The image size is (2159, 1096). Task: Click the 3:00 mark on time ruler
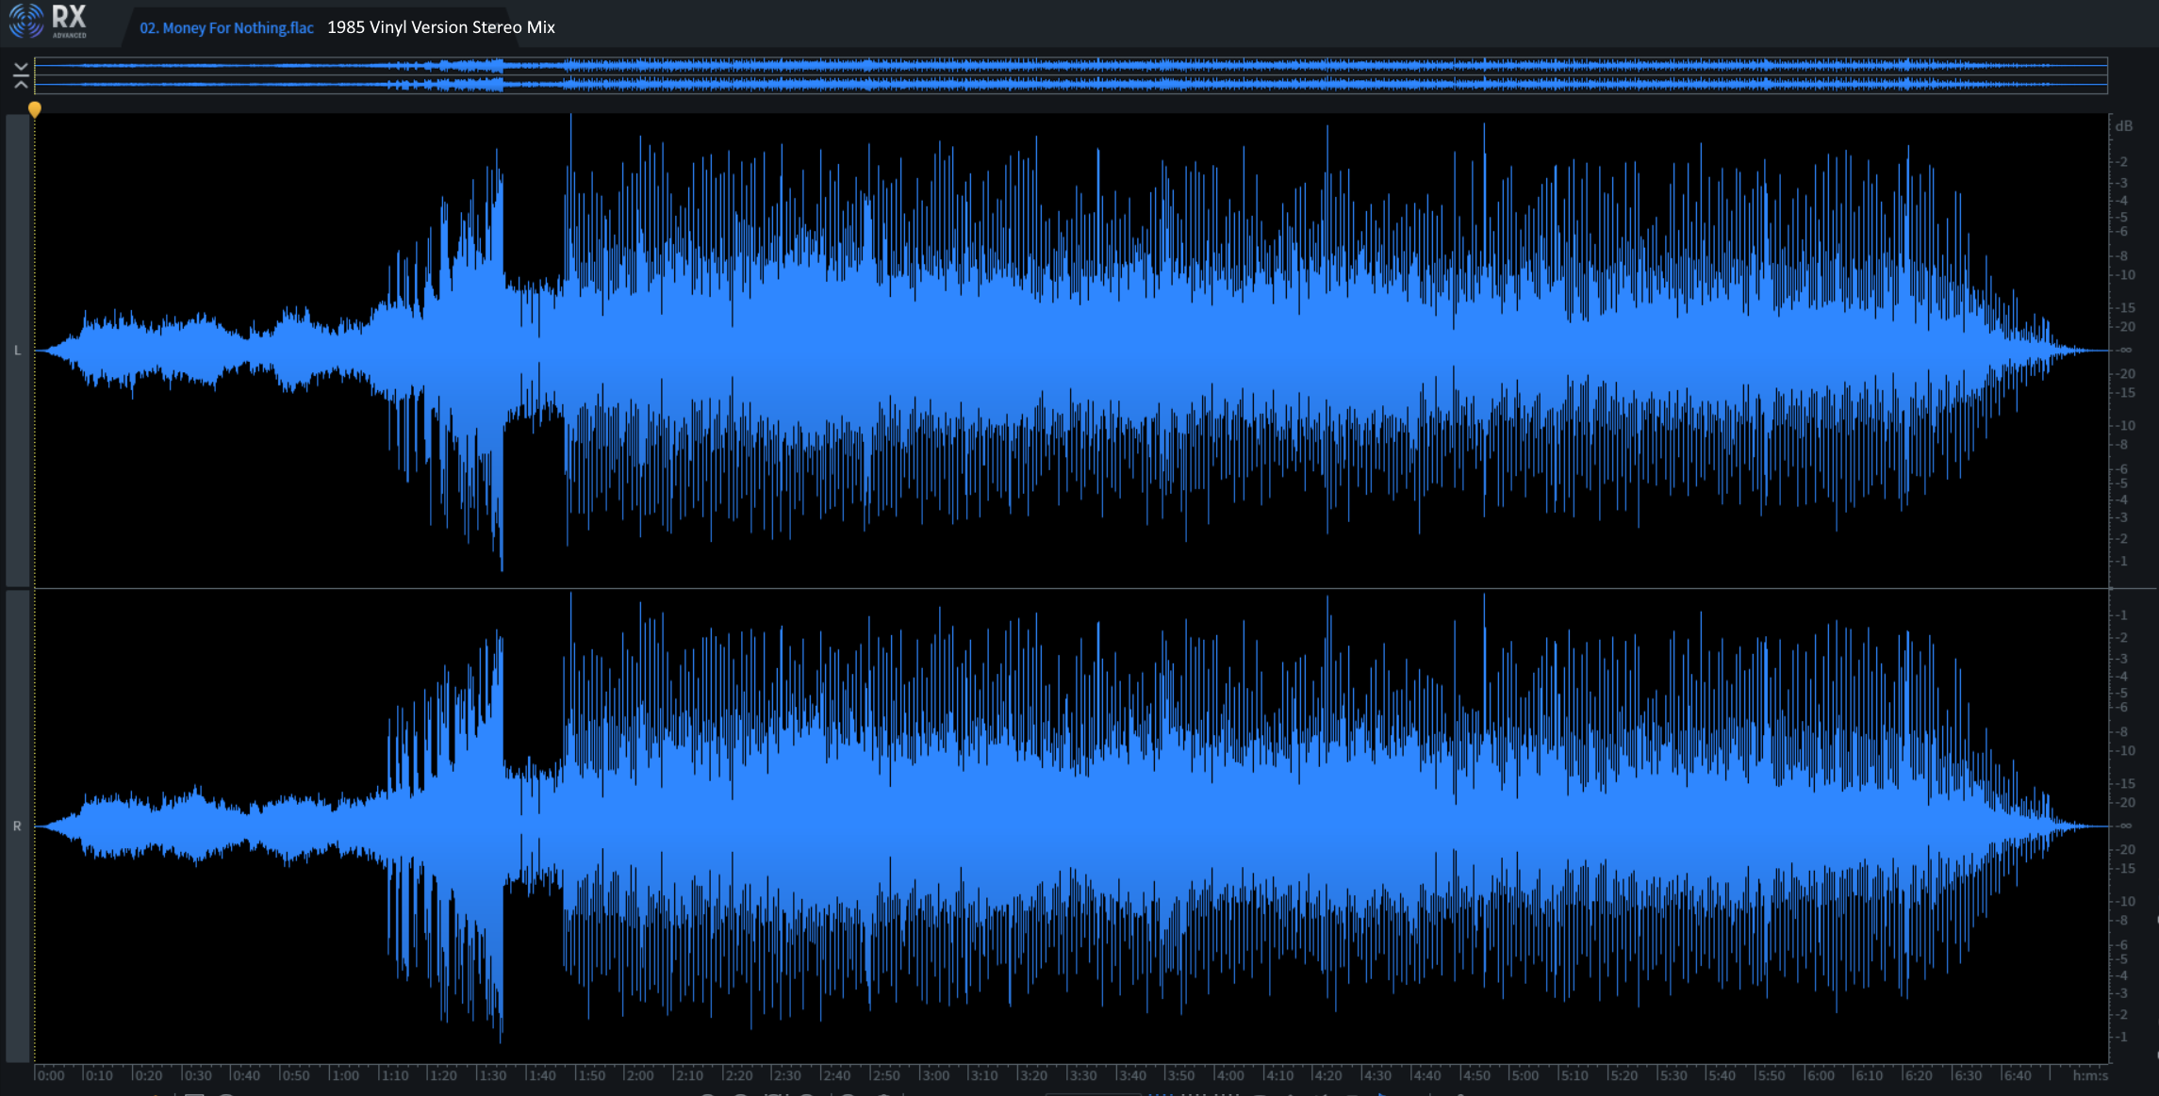pos(935,1075)
